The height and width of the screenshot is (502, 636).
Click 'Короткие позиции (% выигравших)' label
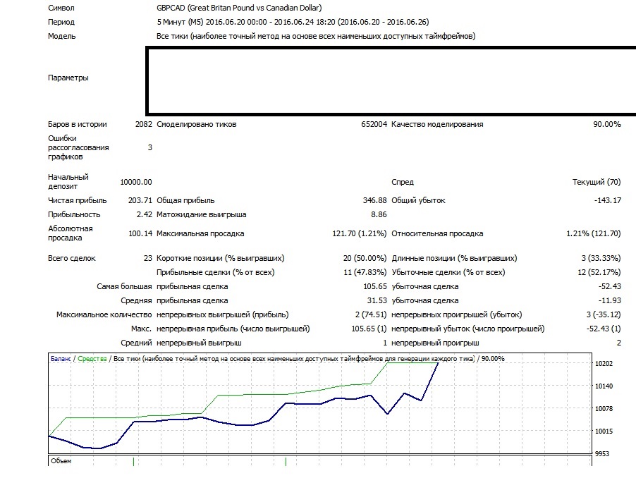[221, 258]
